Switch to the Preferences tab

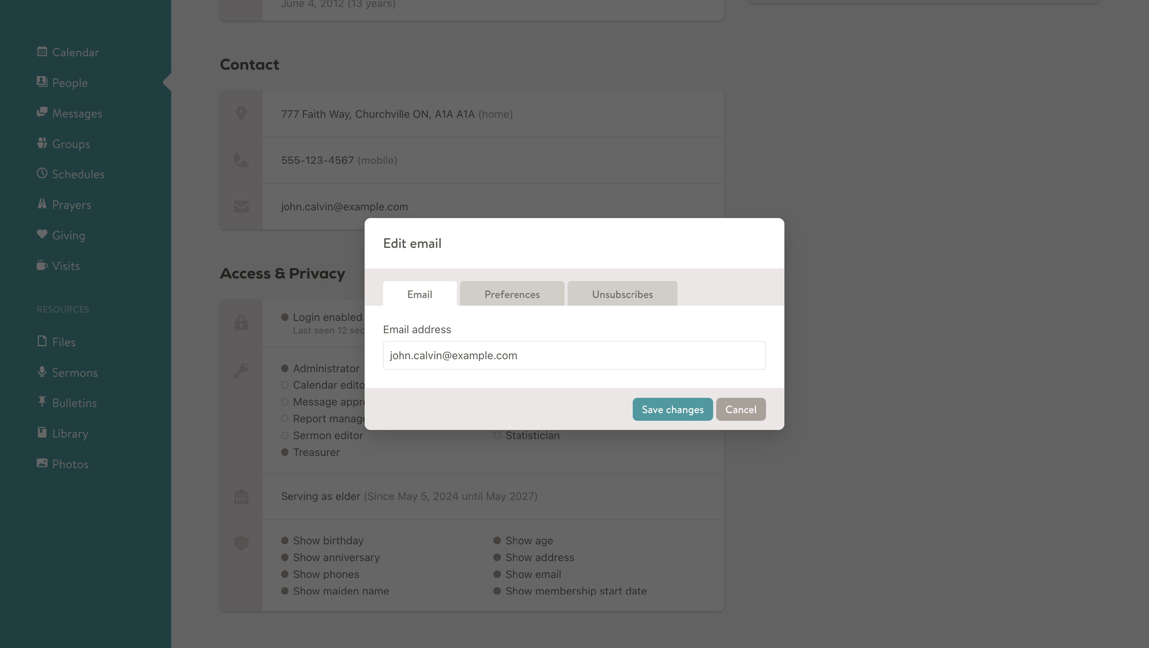512,294
